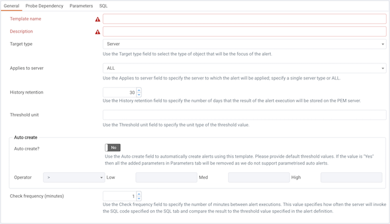Click the 'History retention' label
Screen dimensions: 390x224
pos(27,92)
